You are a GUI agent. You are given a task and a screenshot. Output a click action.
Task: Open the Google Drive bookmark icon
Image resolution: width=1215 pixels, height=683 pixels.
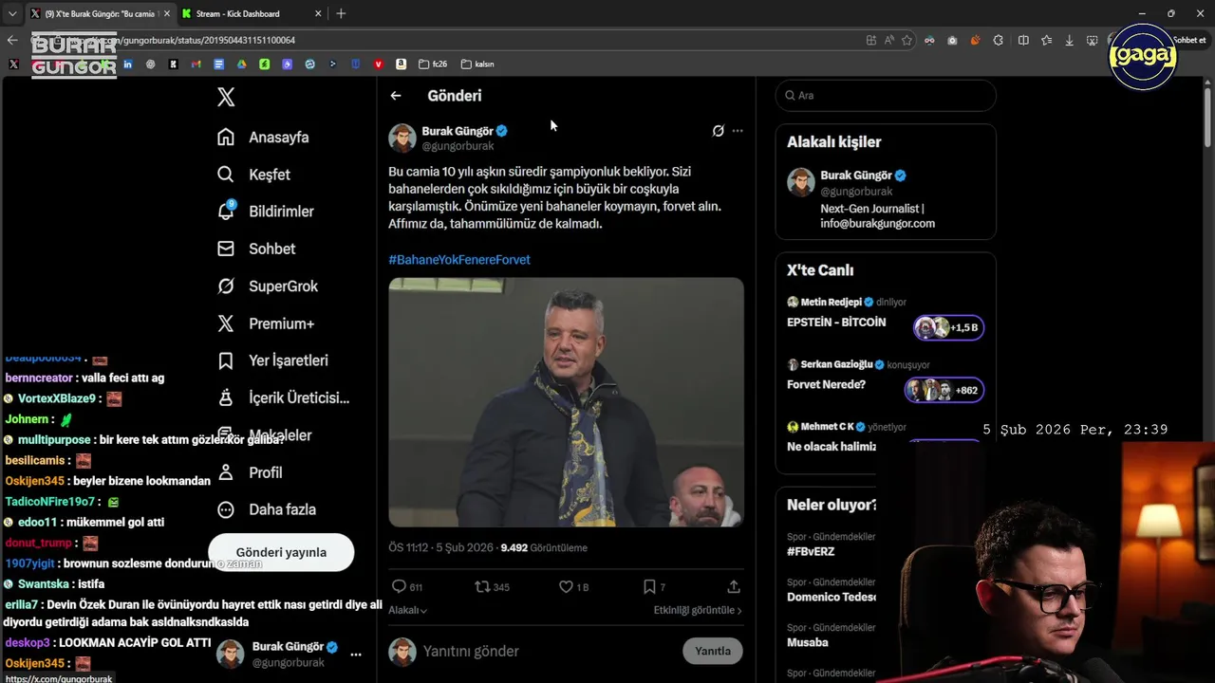tap(241, 65)
